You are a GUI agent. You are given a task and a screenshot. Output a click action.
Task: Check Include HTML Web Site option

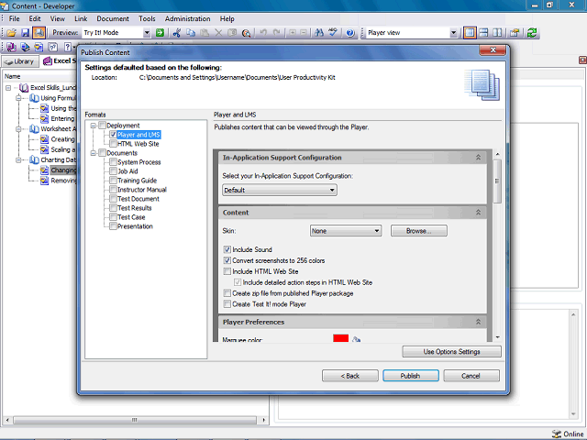coord(227,271)
